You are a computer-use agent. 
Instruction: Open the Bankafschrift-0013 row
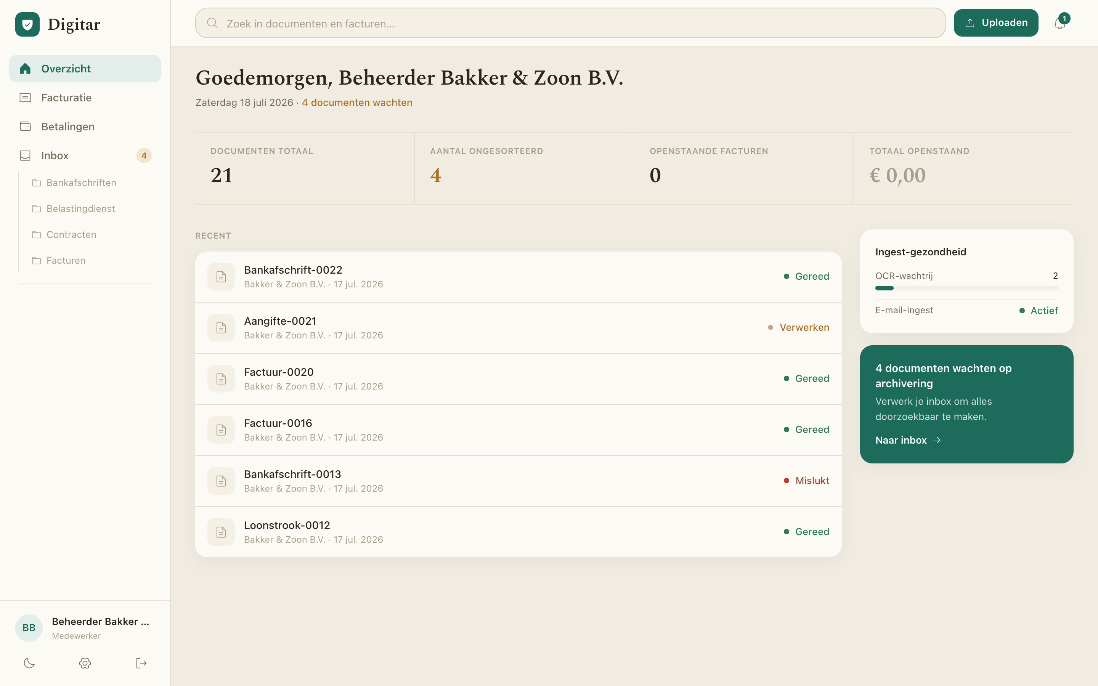(x=518, y=481)
